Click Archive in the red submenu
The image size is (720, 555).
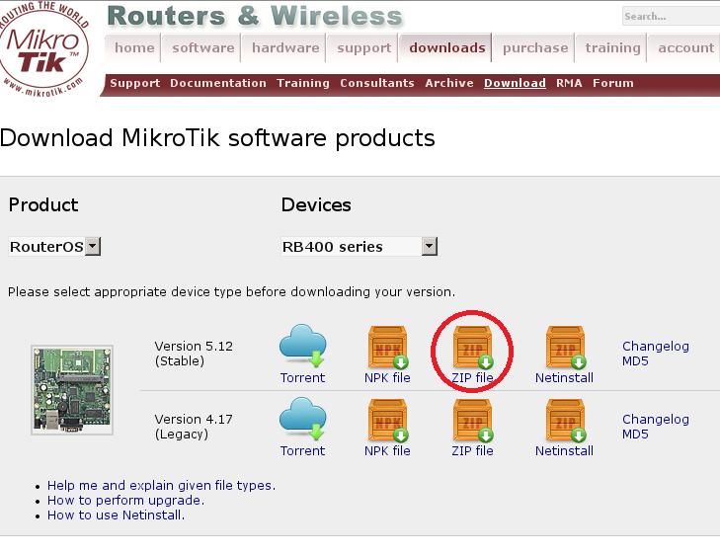[x=449, y=83]
